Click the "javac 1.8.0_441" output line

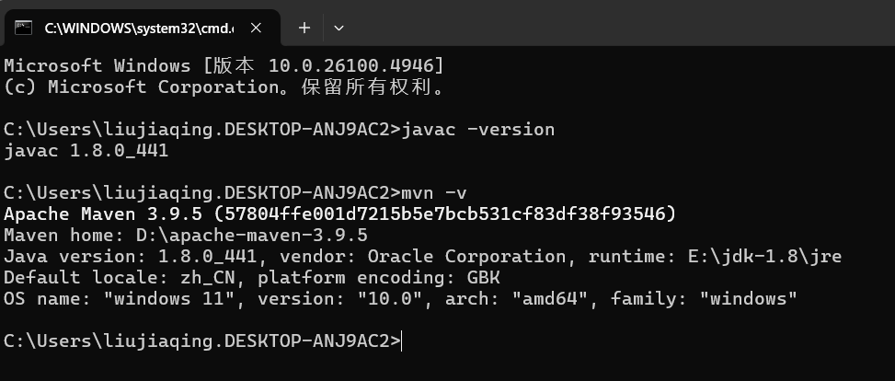86,151
